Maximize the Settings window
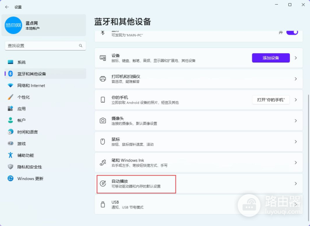Viewport: 310px width, 226px height. click(290, 5)
